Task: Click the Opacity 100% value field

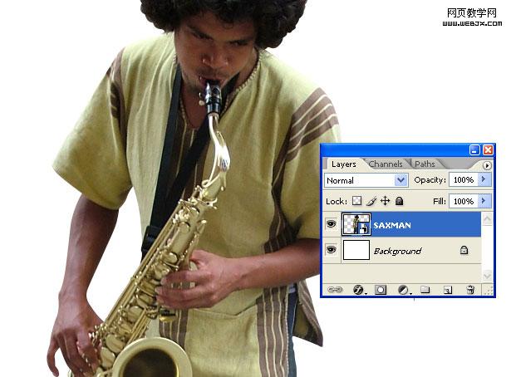Action: 464,179
